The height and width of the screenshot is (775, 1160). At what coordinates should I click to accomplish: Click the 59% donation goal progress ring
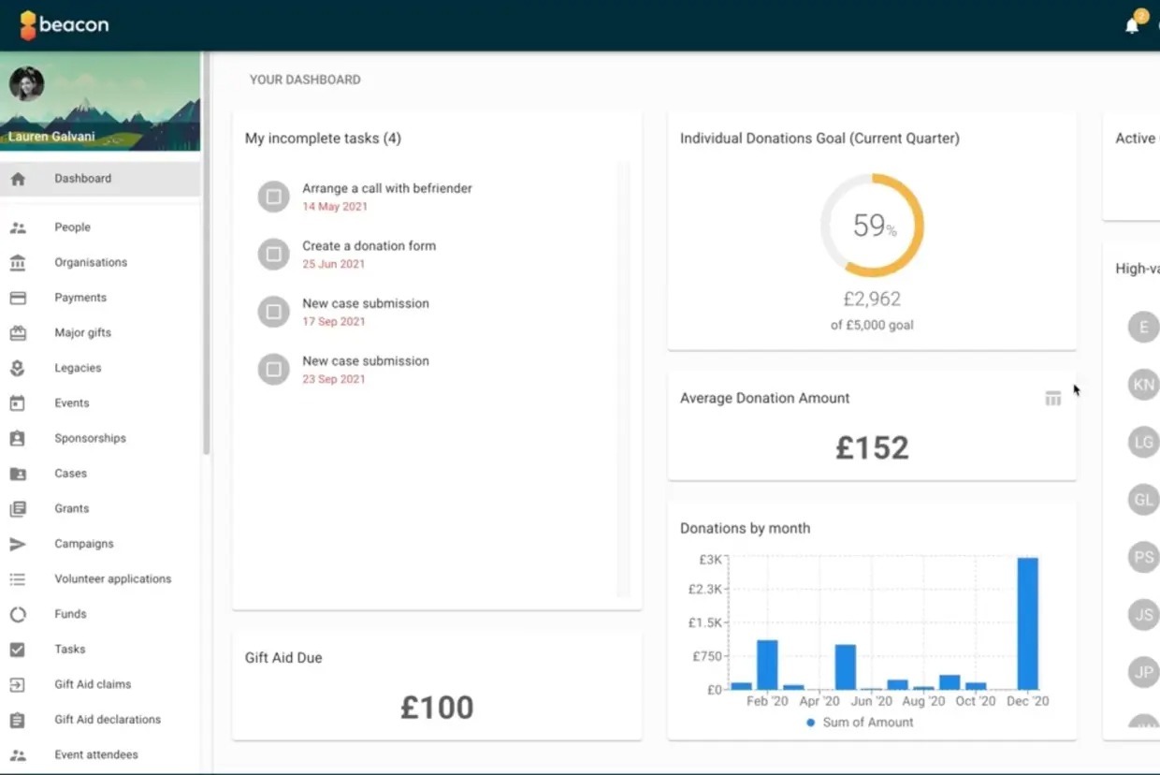tap(872, 226)
